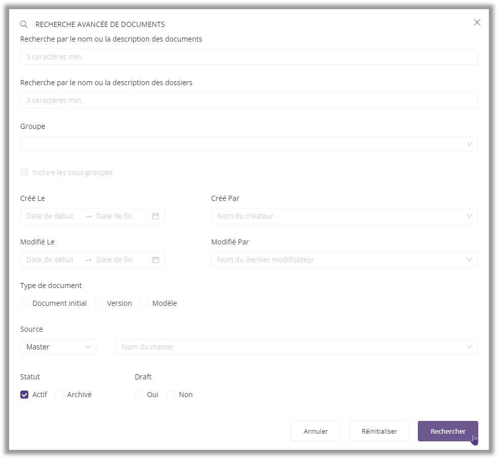Click the chevron on the Modifié Par field
Screen dimensions: 498x459
click(470, 259)
